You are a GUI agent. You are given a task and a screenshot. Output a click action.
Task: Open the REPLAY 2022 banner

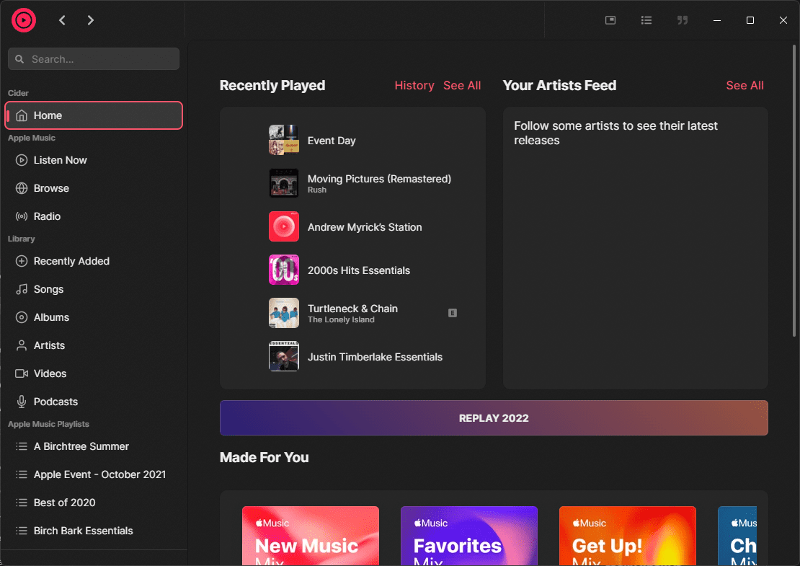point(494,418)
